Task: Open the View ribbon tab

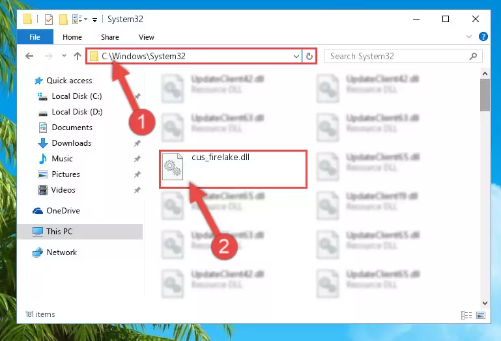Action: tap(147, 37)
